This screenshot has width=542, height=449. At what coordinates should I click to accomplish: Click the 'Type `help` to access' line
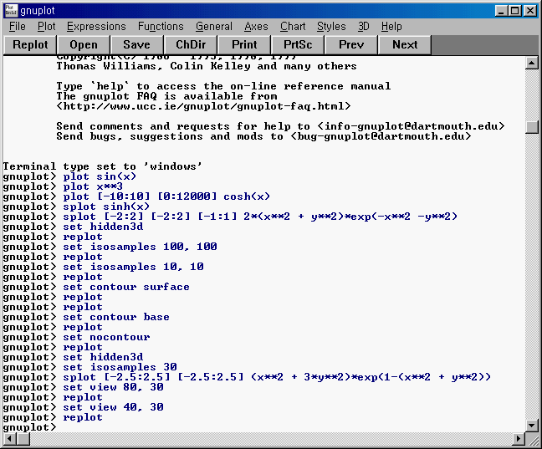tap(223, 86)
